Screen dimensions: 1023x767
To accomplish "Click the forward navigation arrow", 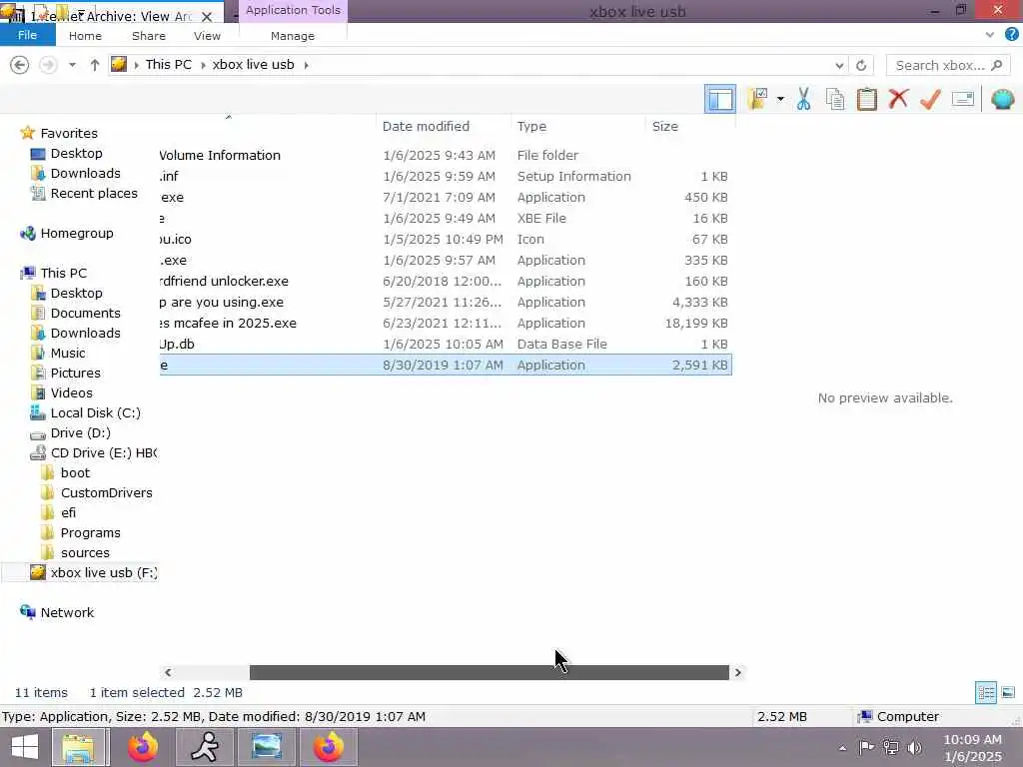I will click(x=48, y=65).
